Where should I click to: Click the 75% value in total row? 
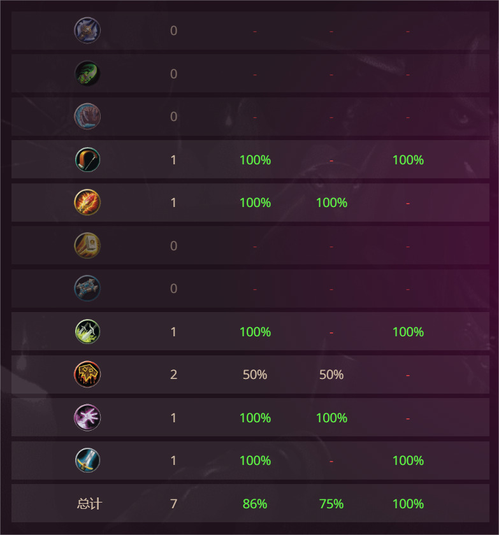pyautogui.click(x=331, y=504)
